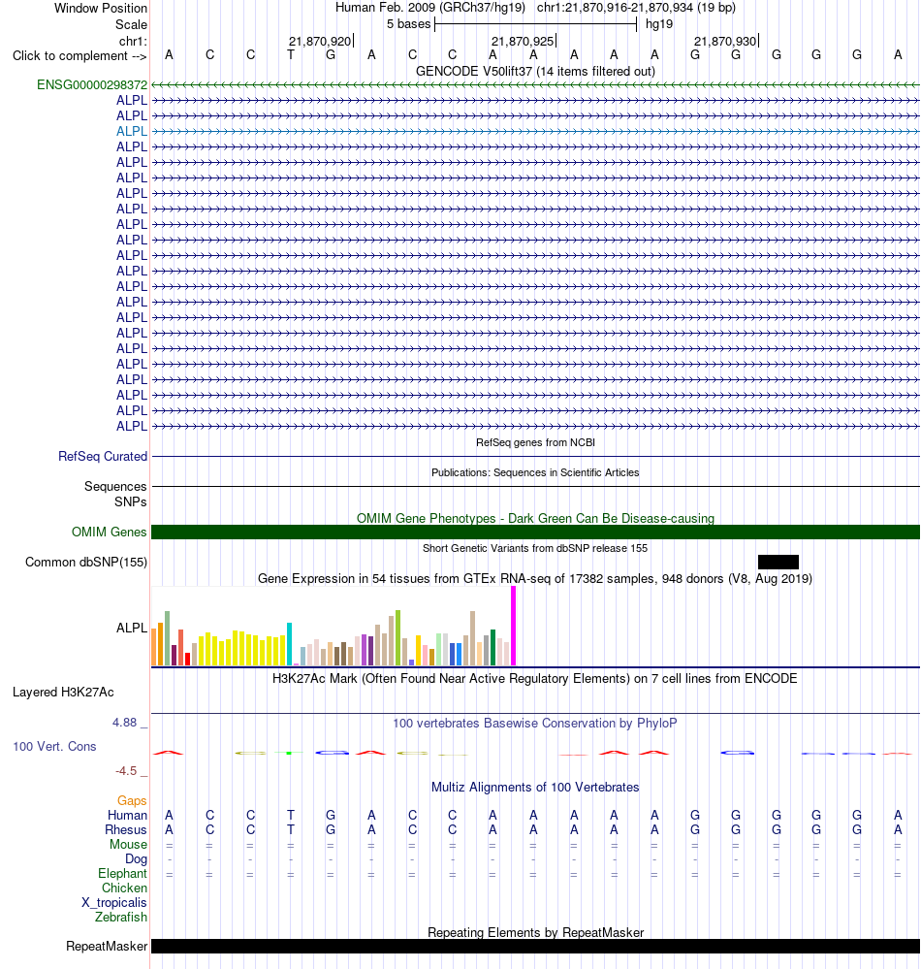Image resolution: width=921 pixels, height=969 pixels.
Task: Open the OMIM Genes track label
Action: click(x=110, y=533)
